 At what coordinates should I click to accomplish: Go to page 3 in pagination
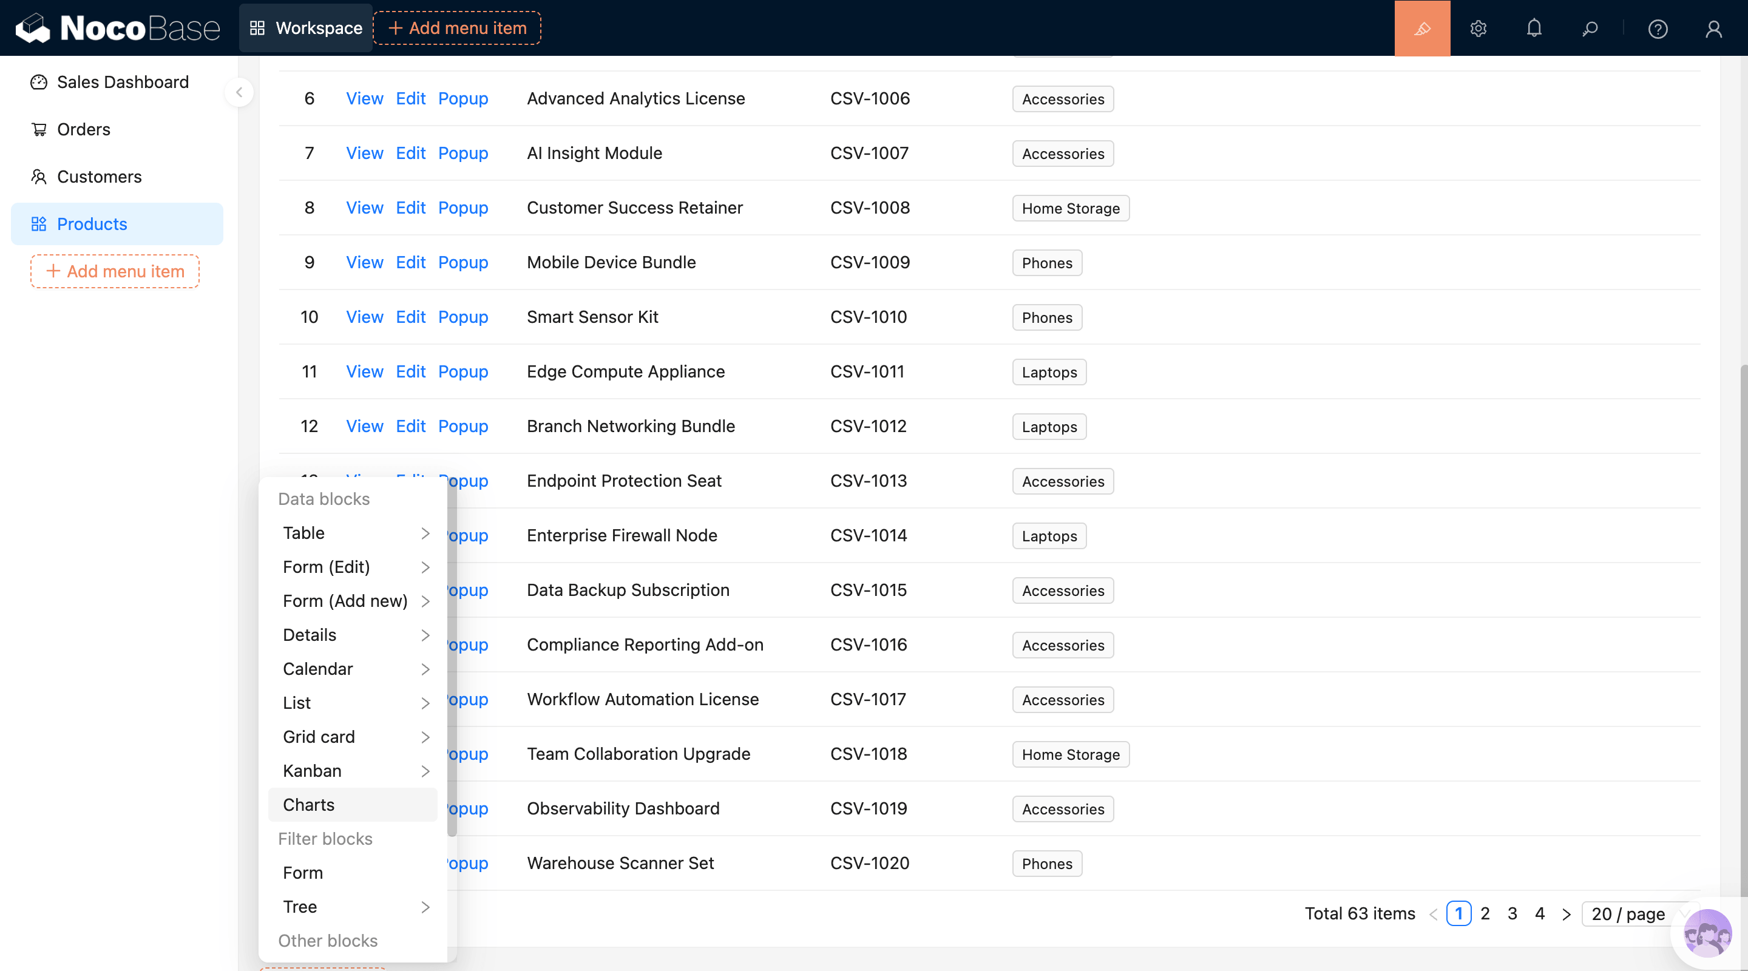(x=1512, y=913)
